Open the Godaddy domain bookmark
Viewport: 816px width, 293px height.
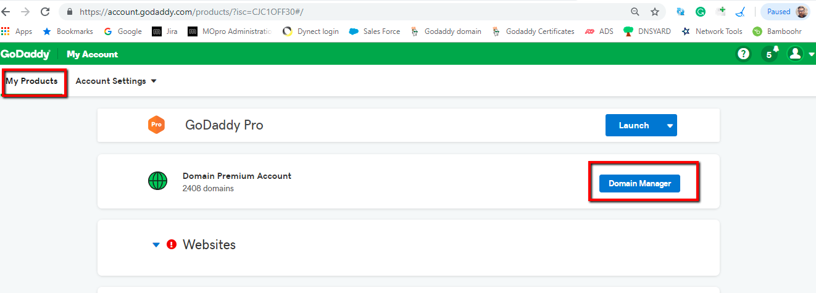click(x=446, y=31)
